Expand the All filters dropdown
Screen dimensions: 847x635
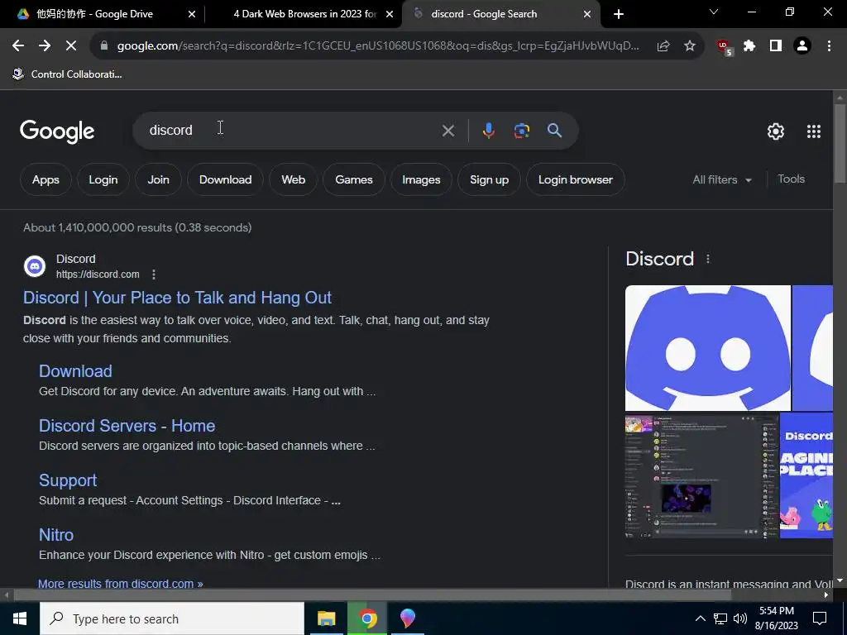coord(722,179)
